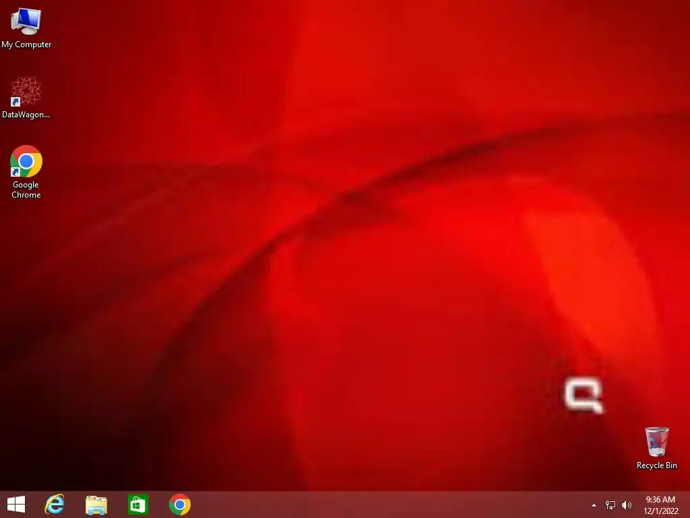This screenshot has height=518, width=690.
Task: Open Windows Store from the taskbar
Action: click(x=137, y=505)
